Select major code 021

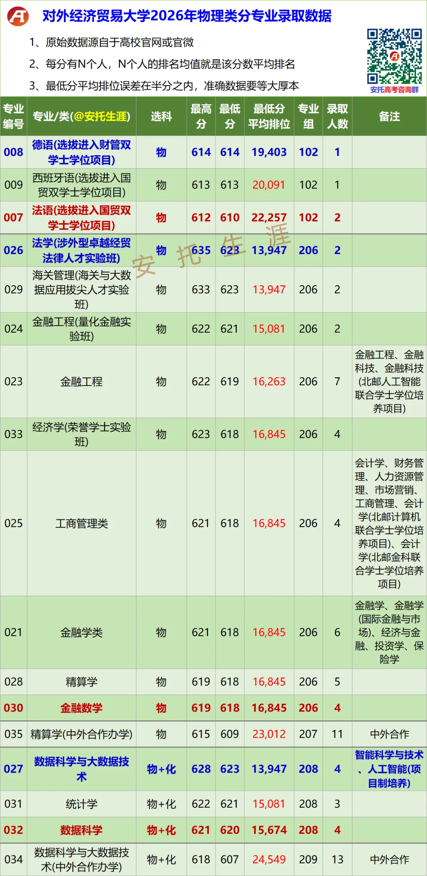13,633
